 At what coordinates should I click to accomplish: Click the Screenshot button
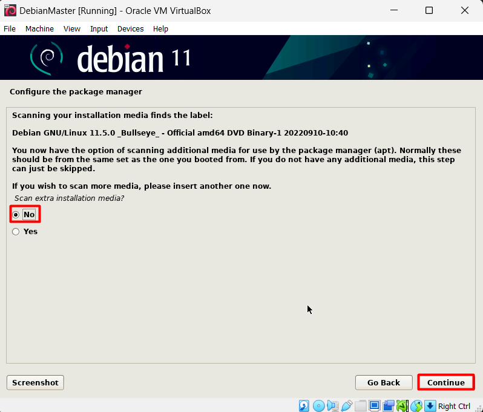35,382
